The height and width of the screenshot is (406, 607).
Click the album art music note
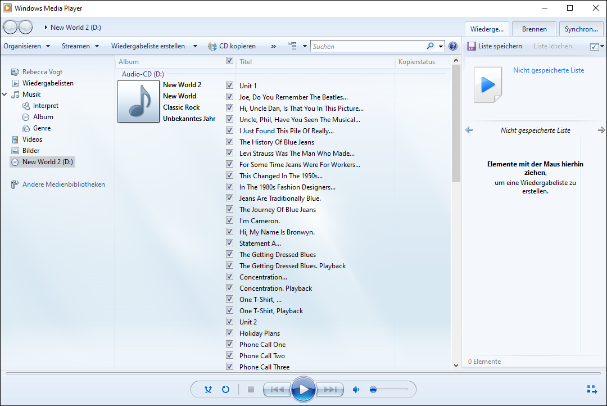(139, 101)
